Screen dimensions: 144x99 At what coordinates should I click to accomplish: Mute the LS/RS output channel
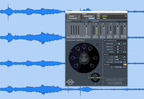(x=118, y=37)
